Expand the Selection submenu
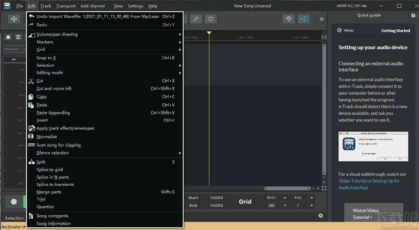Screen dimensions: 419x230 pyautogui.click(x=180, y=65)
